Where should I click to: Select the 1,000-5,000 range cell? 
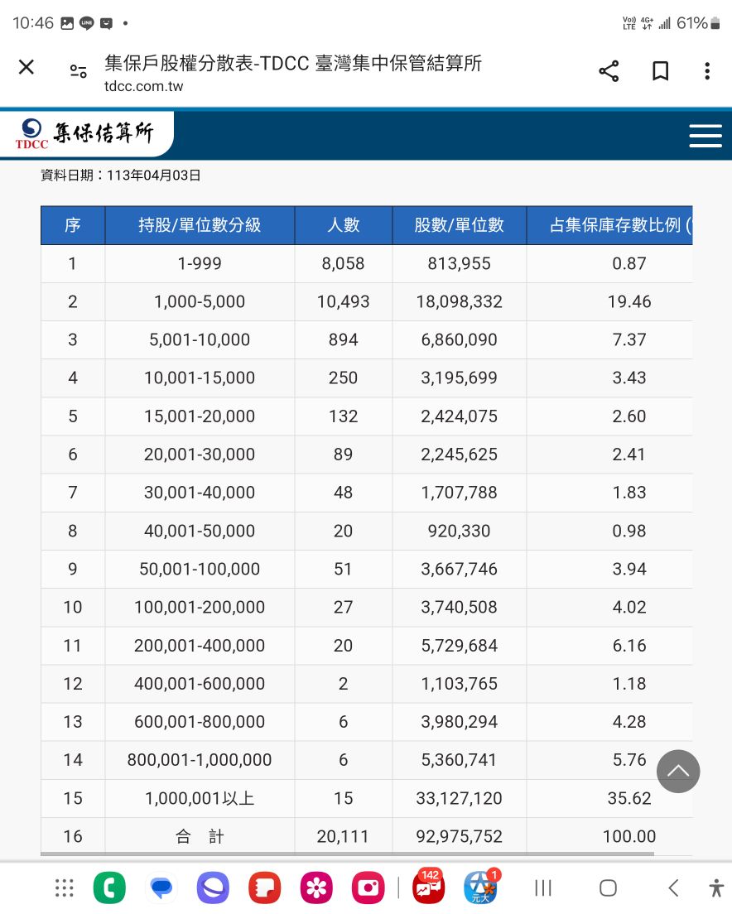coord(200,301)
